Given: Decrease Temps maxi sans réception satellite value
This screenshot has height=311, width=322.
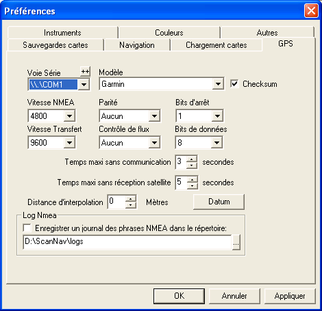Looking at the screenshot, I should pos(193,186).
